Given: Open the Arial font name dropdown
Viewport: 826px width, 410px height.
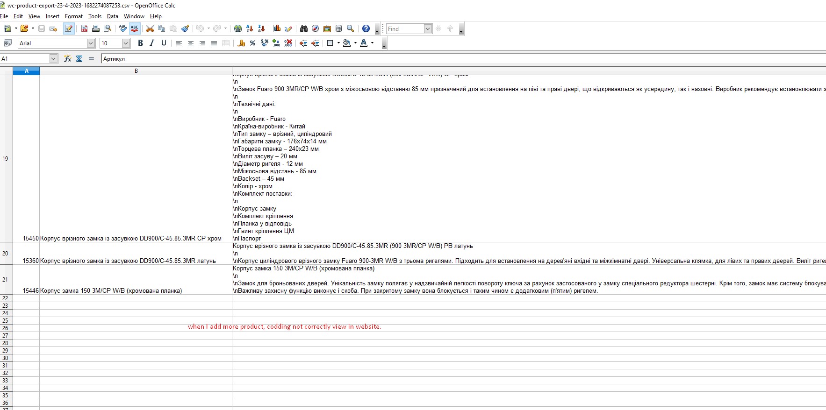Looking at the screenshot, I should [91, 43].
